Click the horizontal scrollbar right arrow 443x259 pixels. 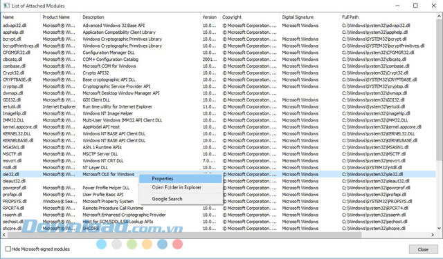click(433, 235)
